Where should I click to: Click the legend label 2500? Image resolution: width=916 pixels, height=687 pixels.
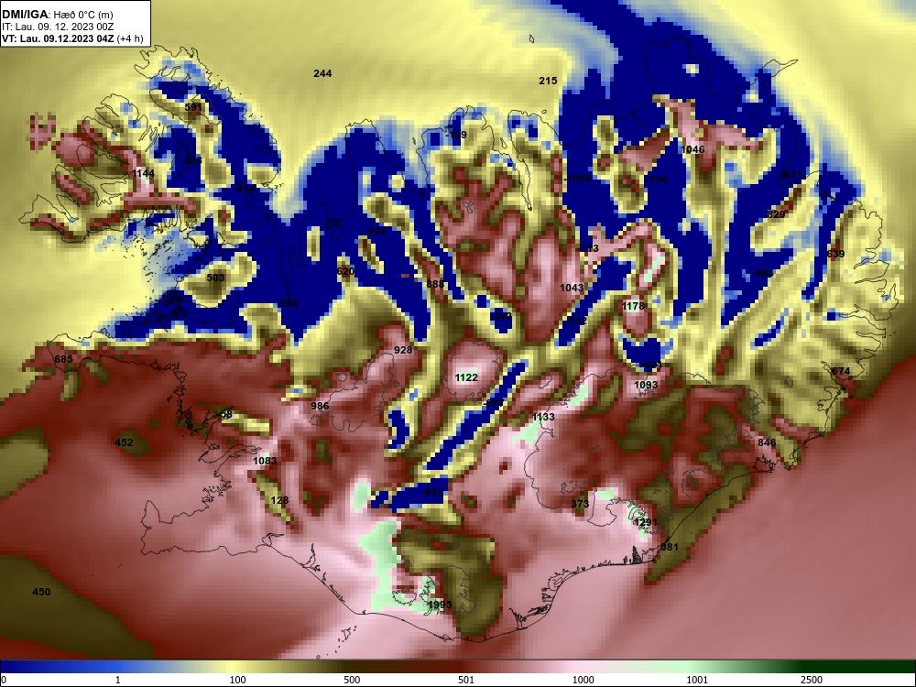point(812,680)
